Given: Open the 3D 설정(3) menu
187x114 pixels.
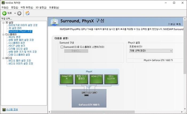Looking at the screenshot, I should [41, 7].
